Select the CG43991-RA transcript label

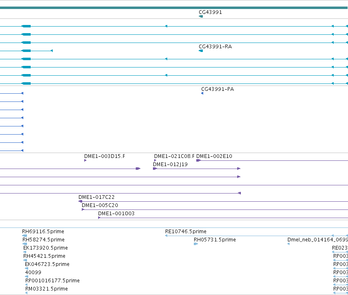click(x=215, y=47)
